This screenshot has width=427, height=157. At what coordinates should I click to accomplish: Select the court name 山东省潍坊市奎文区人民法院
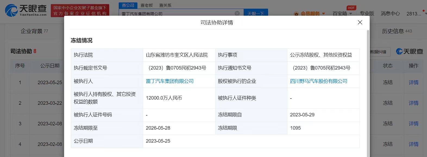point(177,55)
